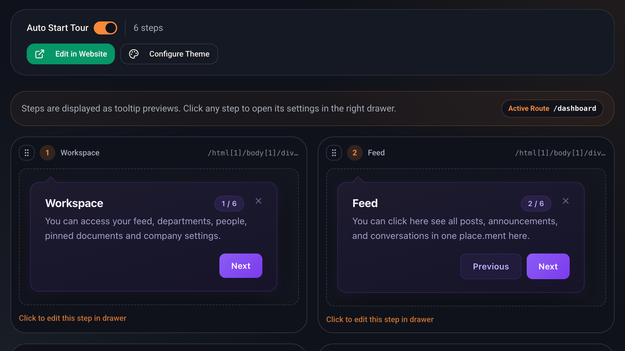Image resolution: width=625 pixels, height=351 pixels.
Task: Select the 2/6 badge in the Feed tooltip
Action: pos(536,203)
